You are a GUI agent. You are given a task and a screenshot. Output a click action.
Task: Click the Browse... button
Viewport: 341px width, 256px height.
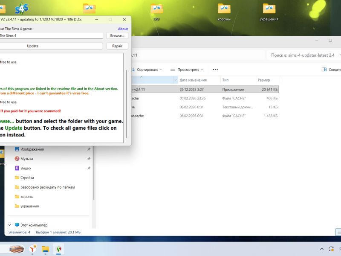coord(117,36)
